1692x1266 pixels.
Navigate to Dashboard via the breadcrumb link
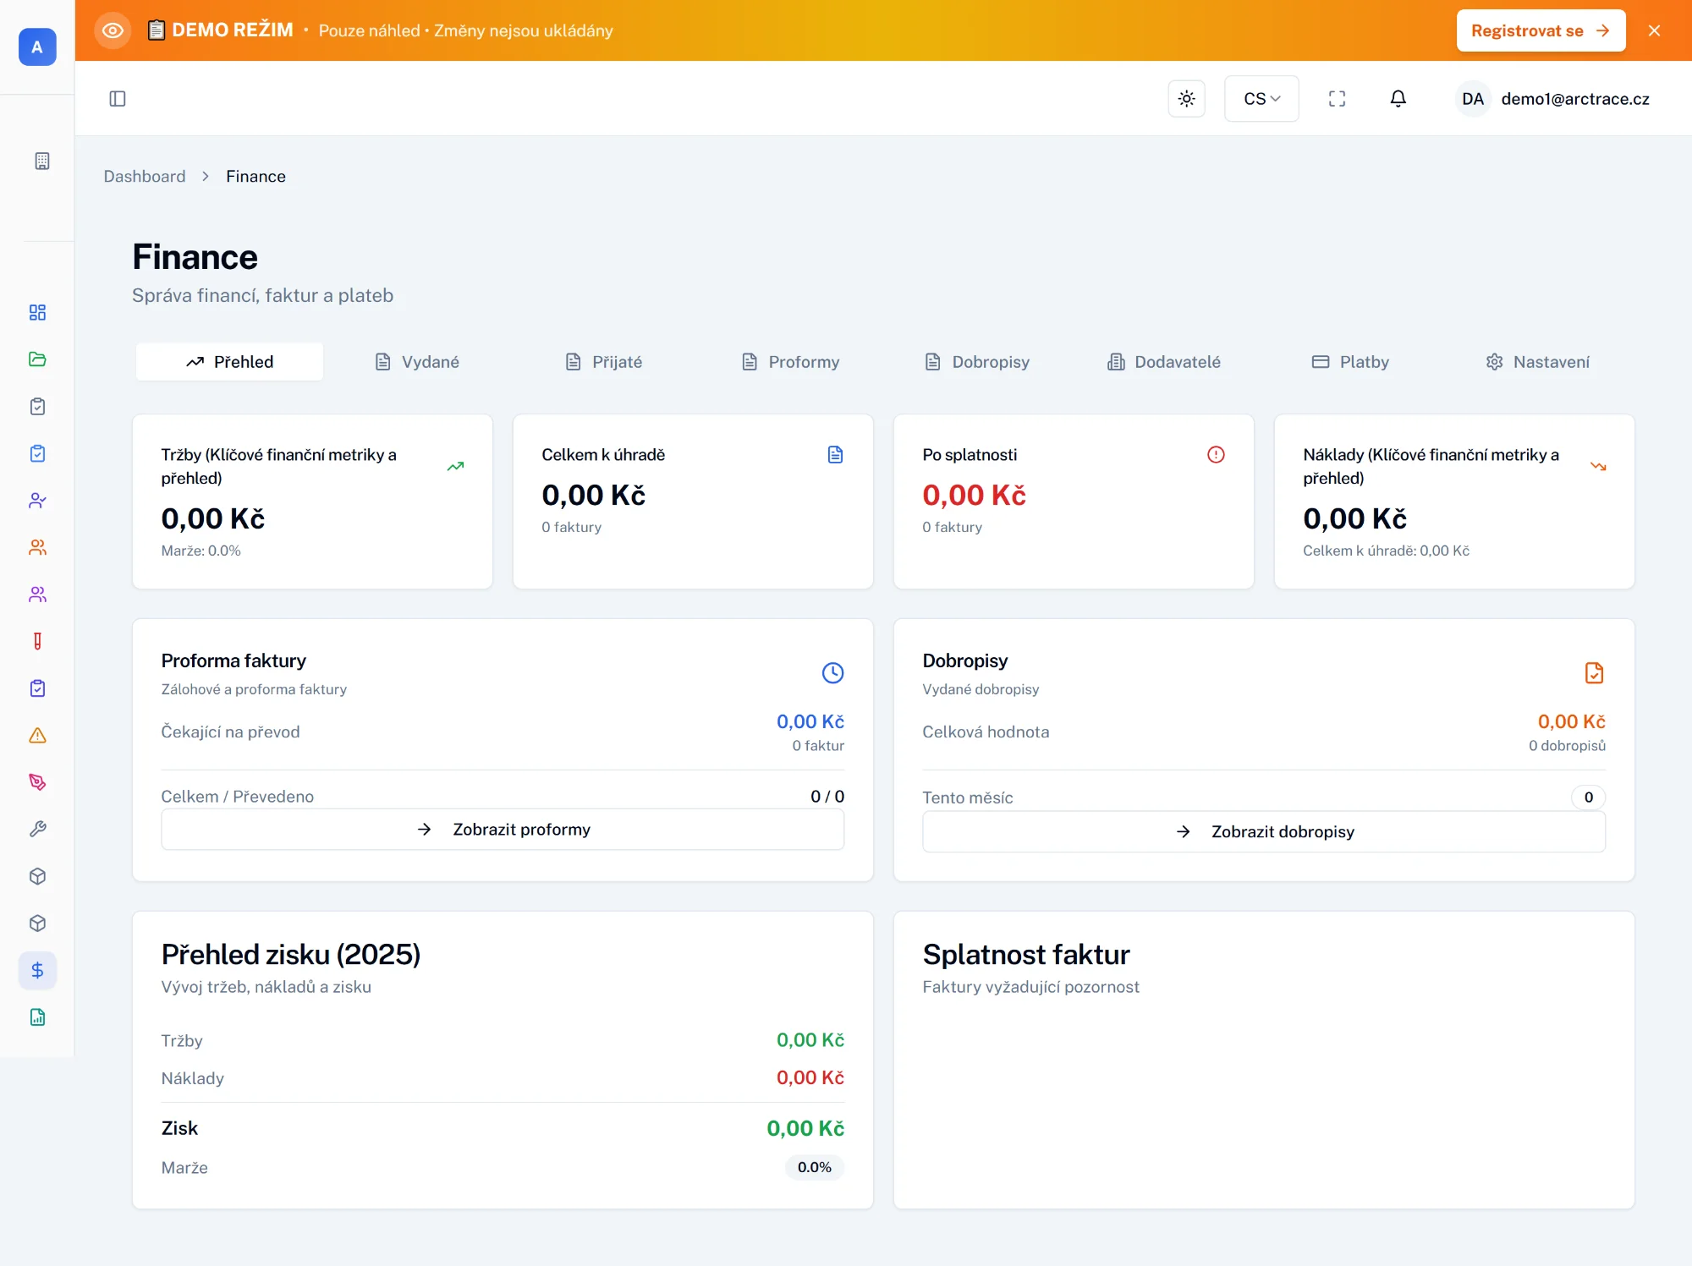pyautogui.click(x=144, y=176)
